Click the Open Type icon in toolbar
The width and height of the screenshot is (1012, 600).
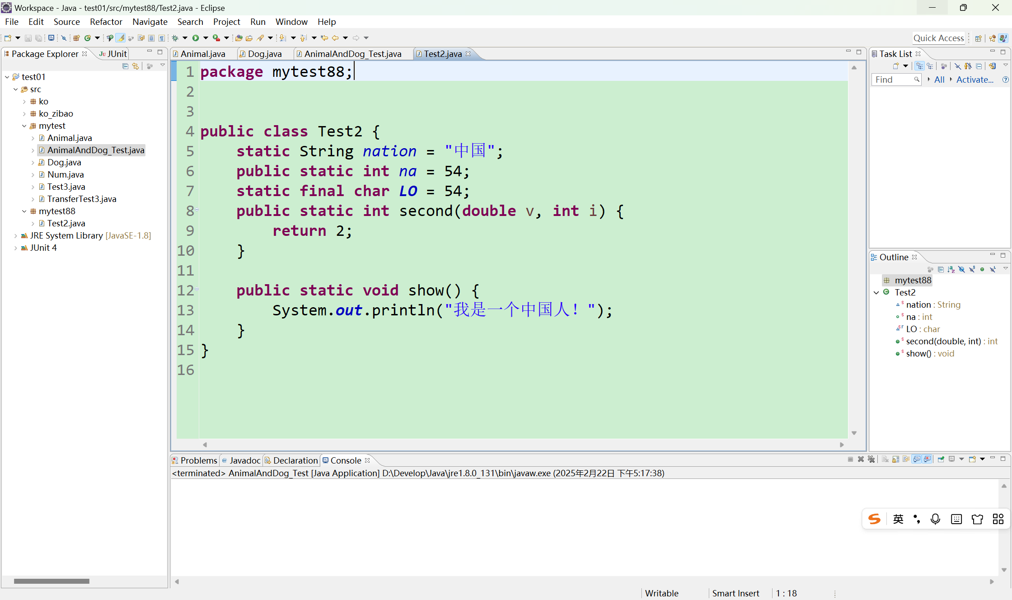pyautogui.click(x=239, y=38)
